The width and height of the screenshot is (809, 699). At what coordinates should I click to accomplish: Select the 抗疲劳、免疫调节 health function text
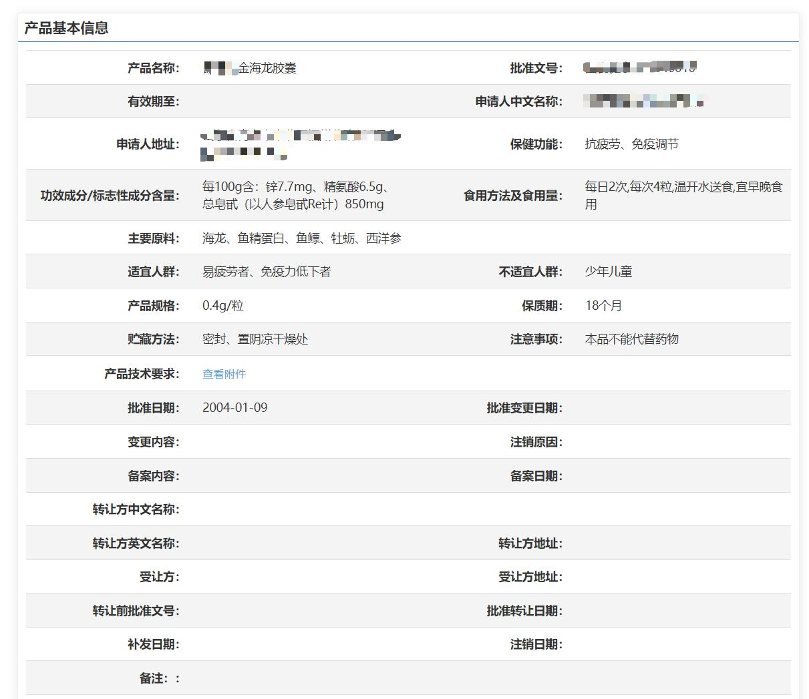pyautogui.click(x=631, y=144)
